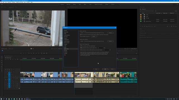
Task: Browse for Media Cache Database location
Action: click(x=110, y=41)
